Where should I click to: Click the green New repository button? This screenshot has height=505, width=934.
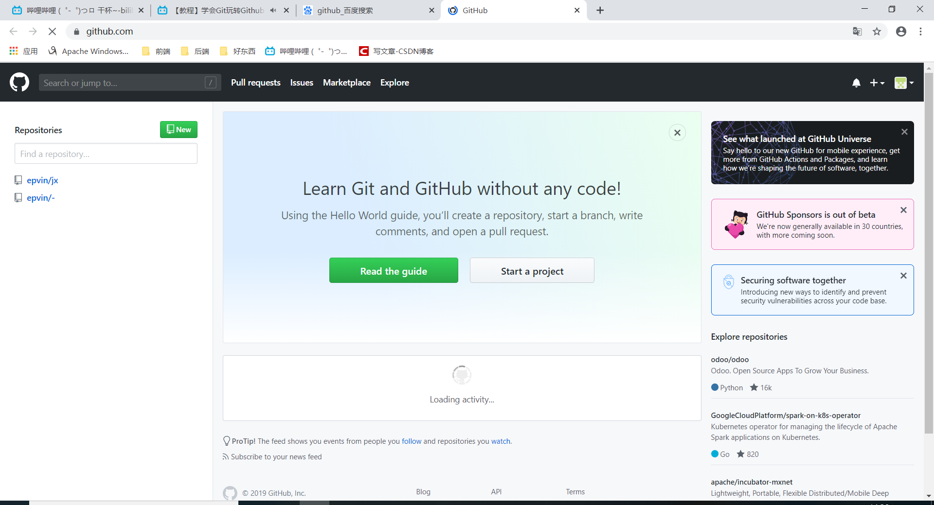point(179,129)
